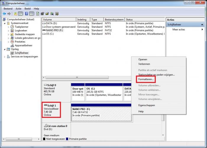This screenshot has width=207, height=148.
Task: Collapse the Systeemwerkset tree node
Action: click(5, 23)
